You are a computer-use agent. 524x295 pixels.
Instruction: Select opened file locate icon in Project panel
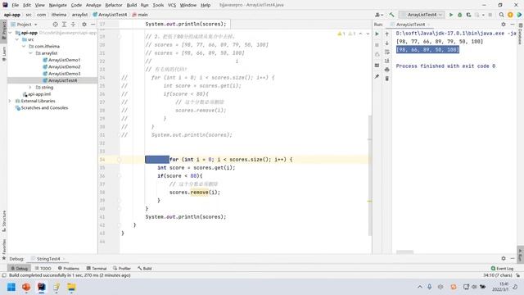pos(55,25)
